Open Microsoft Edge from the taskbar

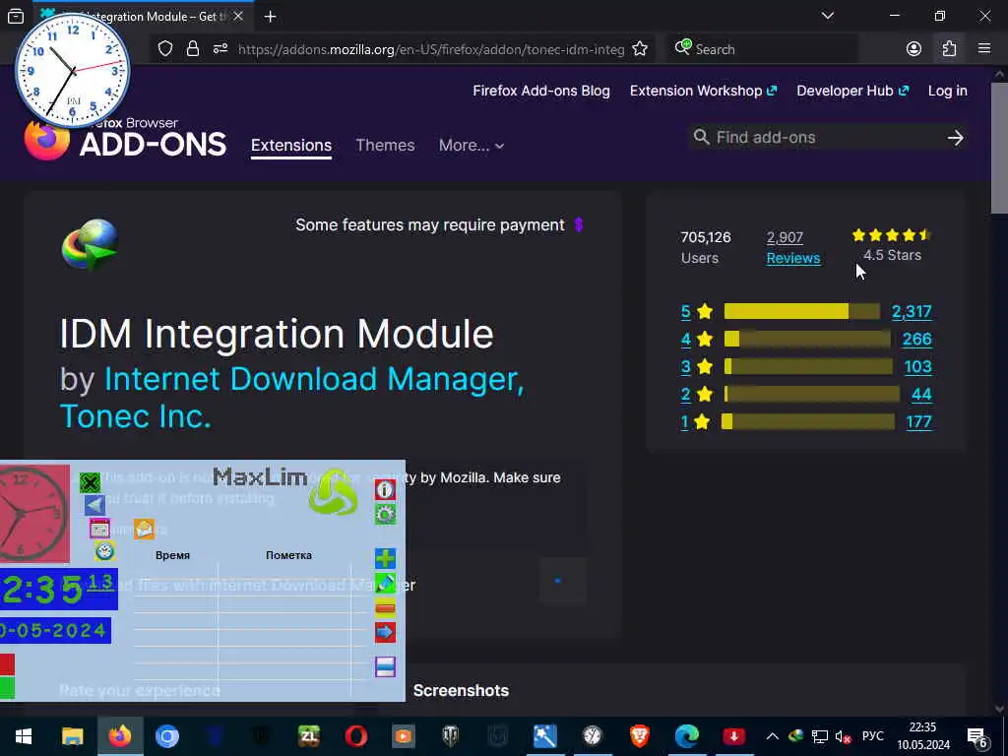click(x=686, y=736)
